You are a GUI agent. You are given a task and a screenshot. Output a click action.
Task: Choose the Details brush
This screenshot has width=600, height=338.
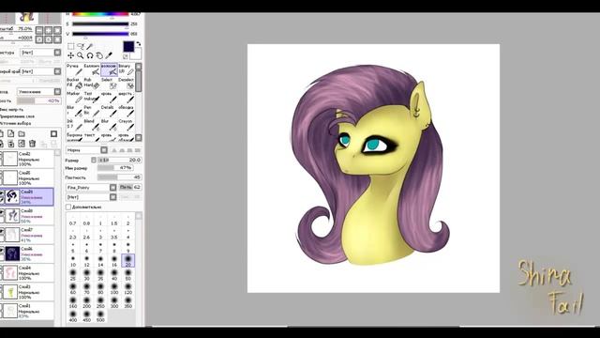click(x=109, y=111)
